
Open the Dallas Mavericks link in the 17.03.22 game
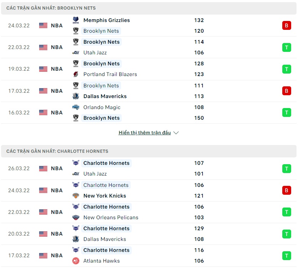pyautogui.click(x=105, y=96)
